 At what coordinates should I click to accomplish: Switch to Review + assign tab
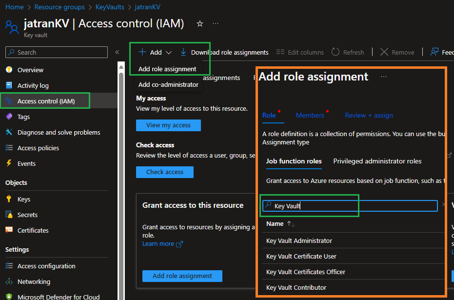click(x=369, y=115)
